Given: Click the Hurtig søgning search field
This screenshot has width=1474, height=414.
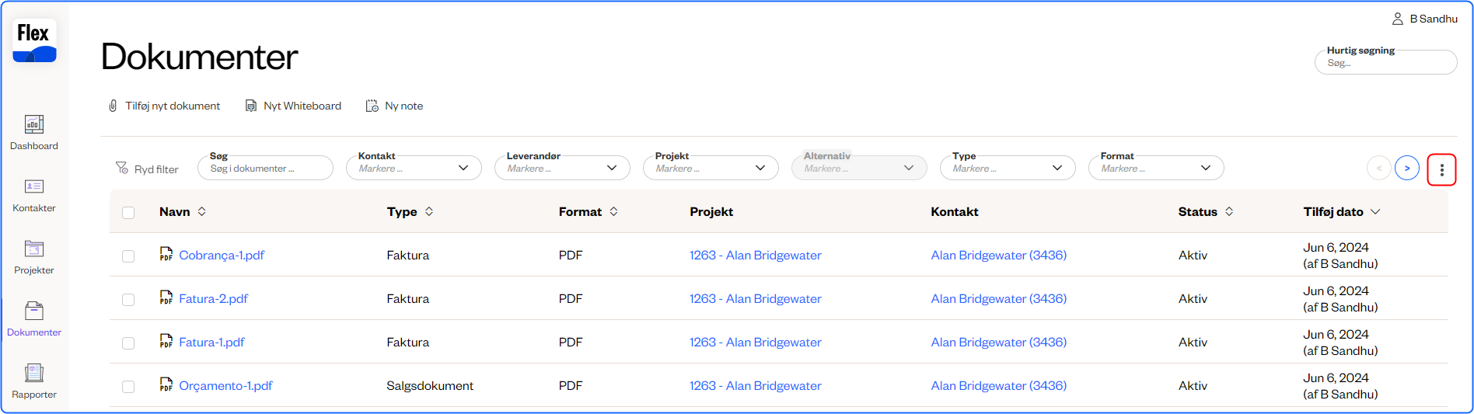Looking at the screenshot, I should [x=1385, y=63].
